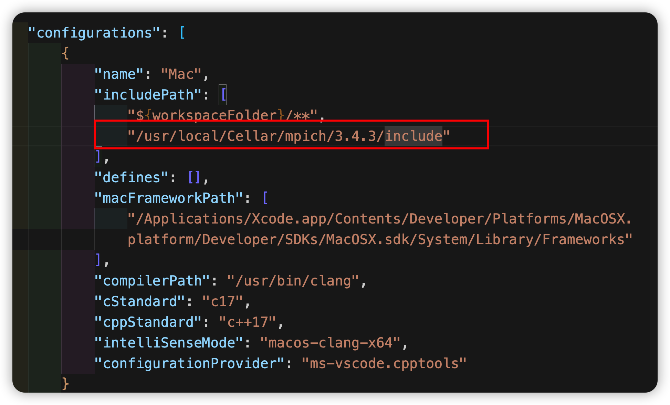The width and height of the screenshot is (670, 405).
Task: Click the Xcode MacOSX frameworks path string
Action: coord(379,218)
